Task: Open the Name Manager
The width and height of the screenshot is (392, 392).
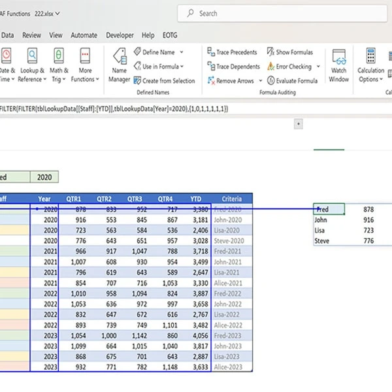Action: click(119, 65)
